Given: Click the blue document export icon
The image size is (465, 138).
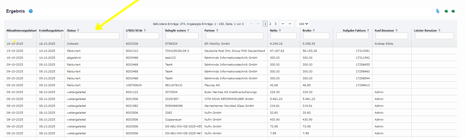Looking at the screenshot, I should [438, 11].
